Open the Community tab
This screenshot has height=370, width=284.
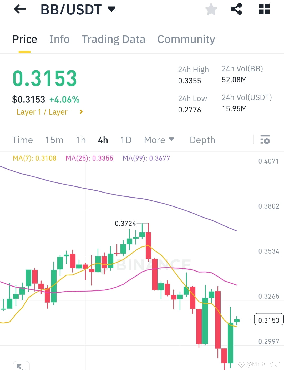186,39
